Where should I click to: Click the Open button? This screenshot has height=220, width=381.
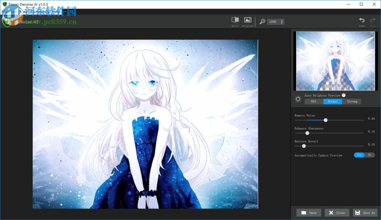coord(309,213)
